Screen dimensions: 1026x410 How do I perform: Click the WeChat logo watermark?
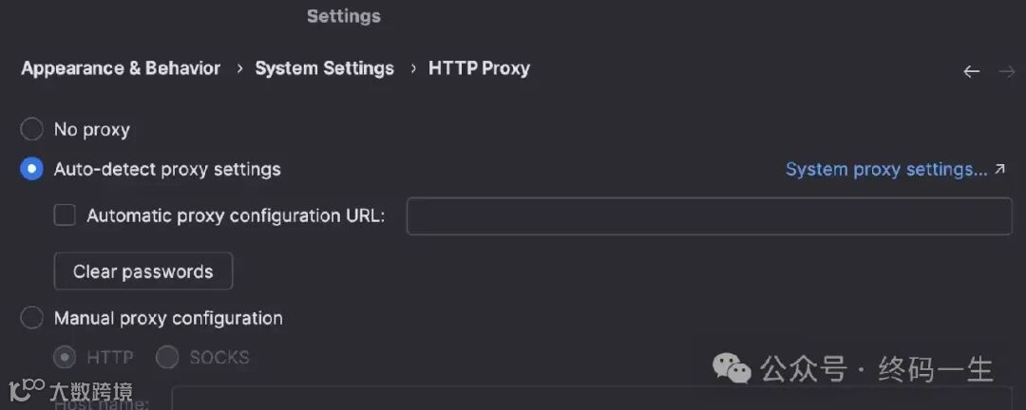coord(732,368)
